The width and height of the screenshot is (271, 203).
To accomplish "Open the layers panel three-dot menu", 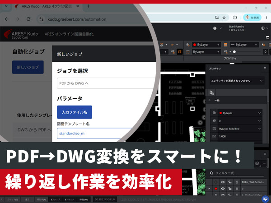I will click(x=264, y=163).
